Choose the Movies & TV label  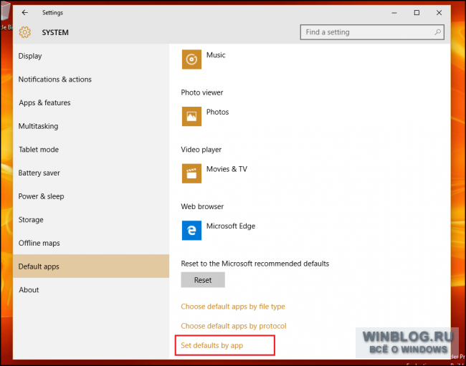[227, 169]
